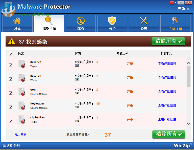Viewport: 194px width, 150px height.
Task: Click ignore link under autorun Worm status
Action: click(77, 79)
